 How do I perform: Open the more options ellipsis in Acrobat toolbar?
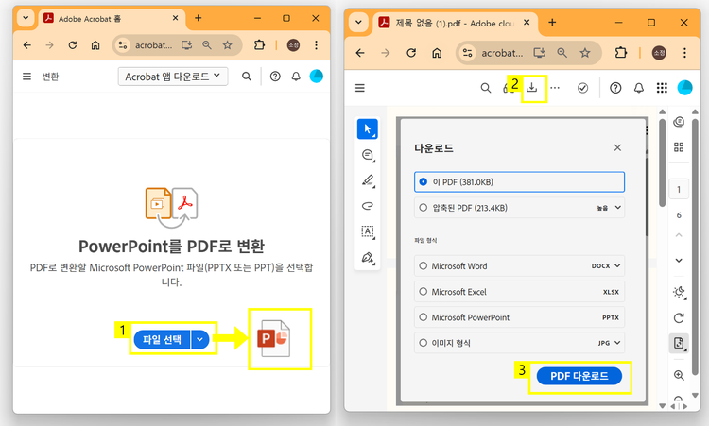(x=555, y=88)
